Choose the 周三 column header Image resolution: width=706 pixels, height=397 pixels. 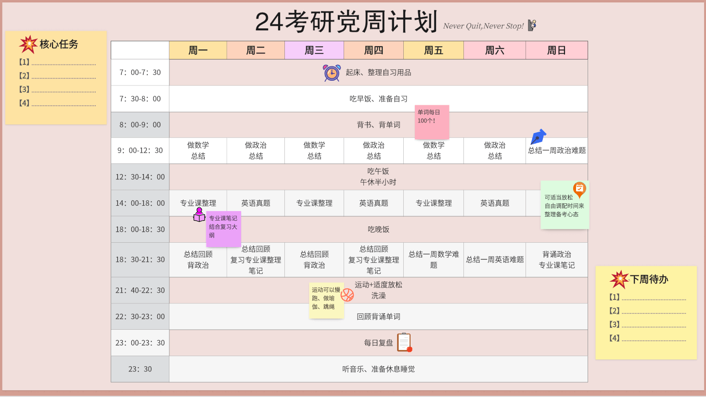click(x=314, y=50)
